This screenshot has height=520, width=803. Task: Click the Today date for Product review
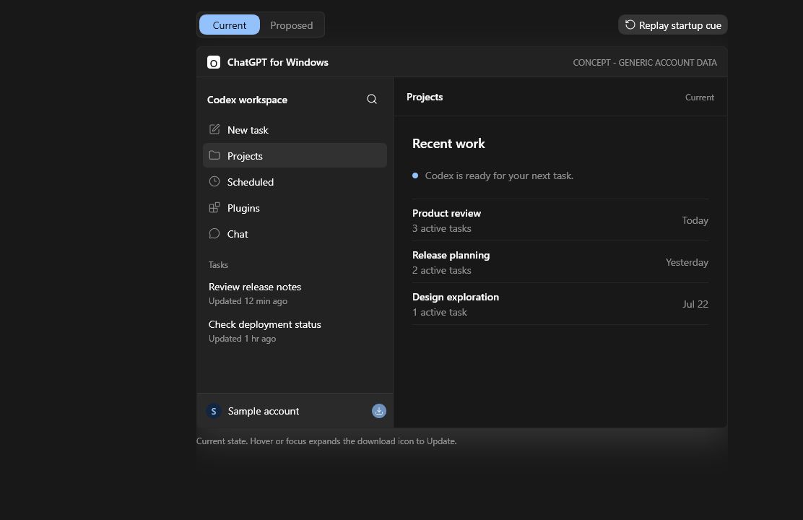(695, 221)
